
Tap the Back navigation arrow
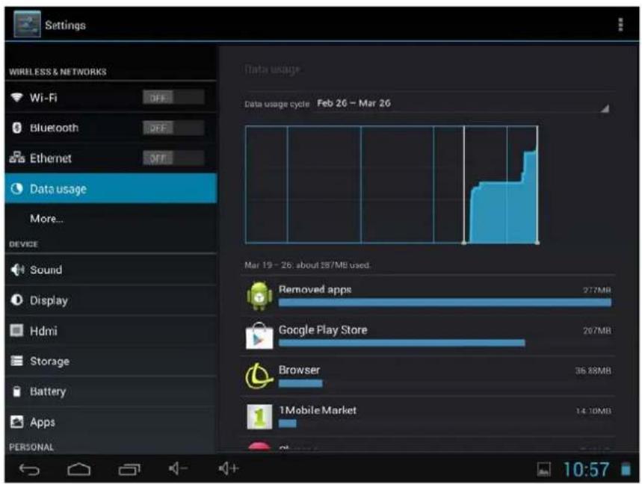[29, 469]
